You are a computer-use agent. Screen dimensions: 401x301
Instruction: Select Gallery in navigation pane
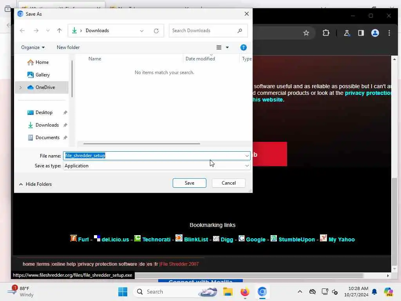pos(42,75)
